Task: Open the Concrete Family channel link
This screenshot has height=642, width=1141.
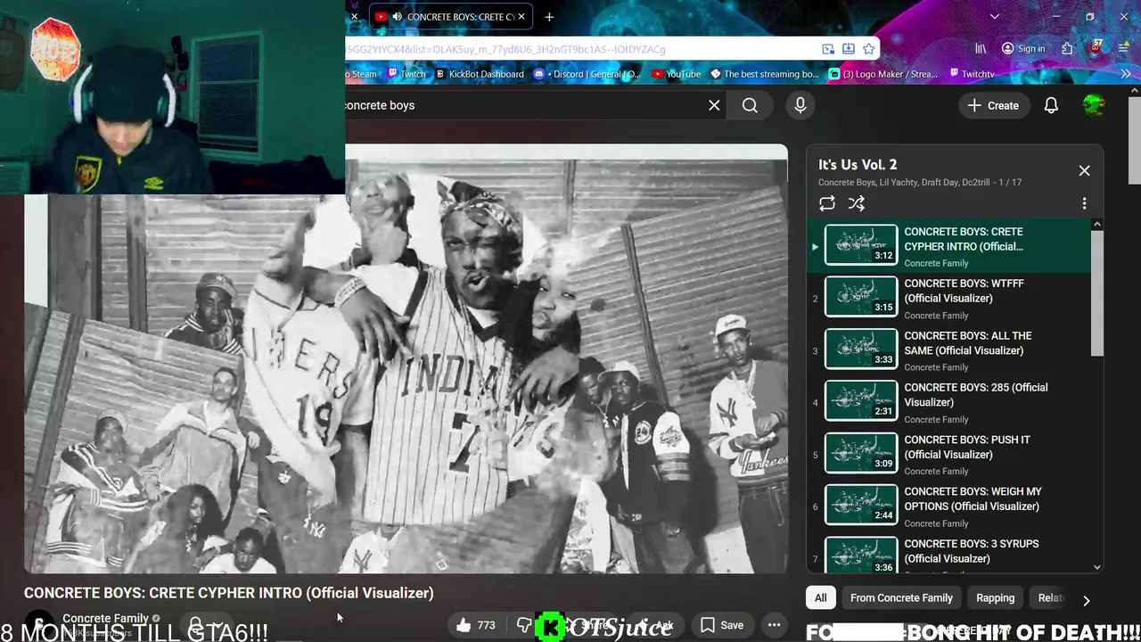Action: click(x=105, y=619)
